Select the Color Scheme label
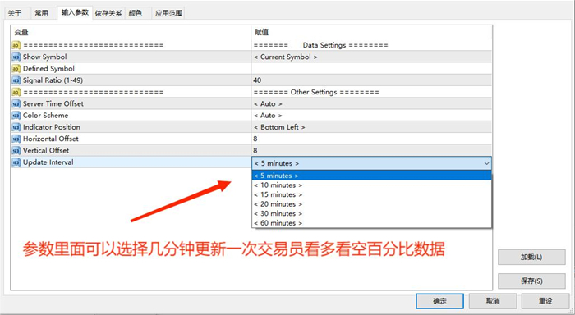The image size is (575, 315). click(x=45, y=116)
